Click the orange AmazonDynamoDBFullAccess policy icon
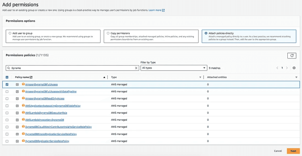The image size is (302, 156). [x=23, y=84]
